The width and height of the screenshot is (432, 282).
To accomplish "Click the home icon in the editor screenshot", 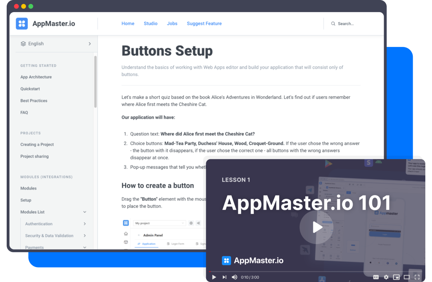I will pos(126,234).
